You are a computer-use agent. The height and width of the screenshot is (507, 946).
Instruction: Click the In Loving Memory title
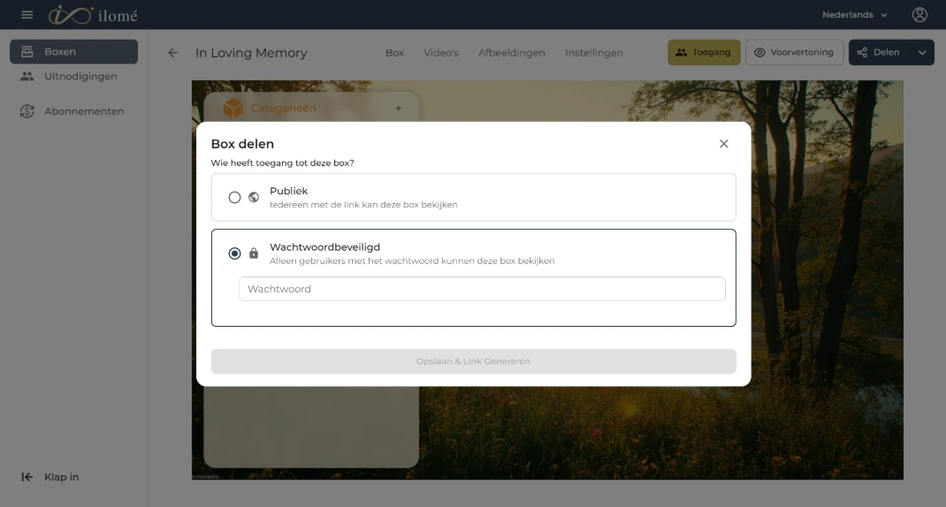tap(251, 52)
